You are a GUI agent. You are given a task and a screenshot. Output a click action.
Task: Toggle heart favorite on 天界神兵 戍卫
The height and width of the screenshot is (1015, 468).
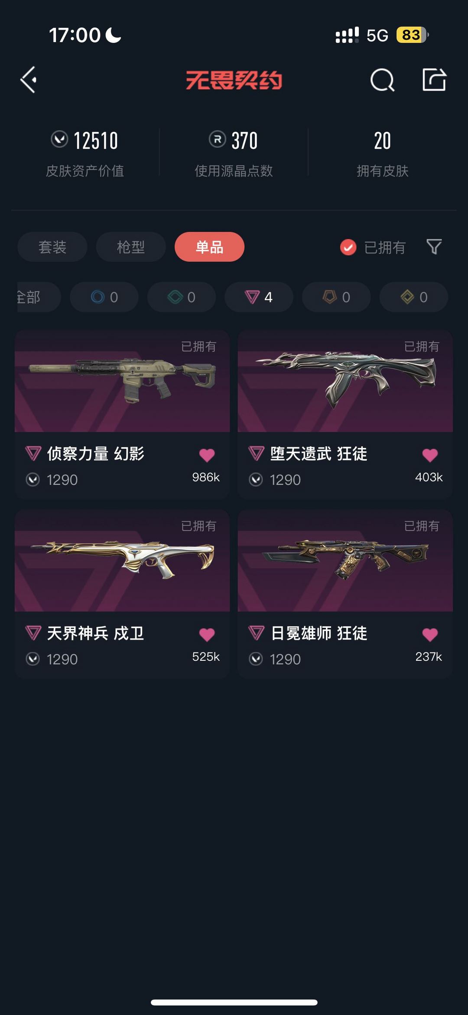(207, 634)
